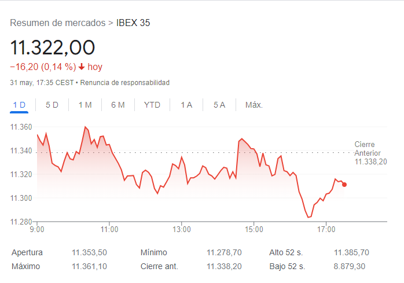This screenshot has height=283, width=404.
Task: Click the −16,20 (0,14 %) change text
Action: click(43, 67)
